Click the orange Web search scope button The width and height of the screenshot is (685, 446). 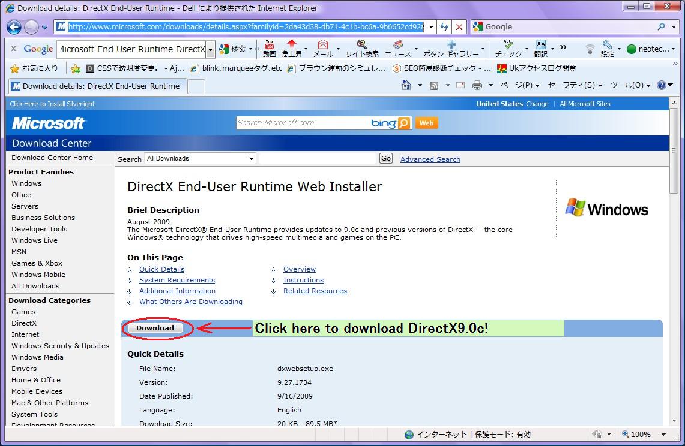[x=426, y=123]
